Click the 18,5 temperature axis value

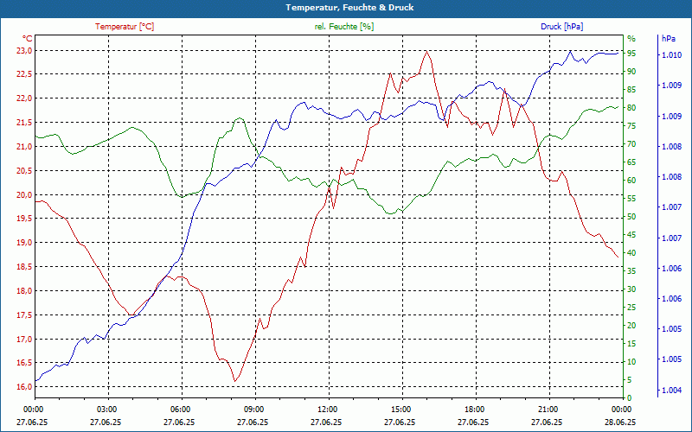[x=24, y=267]
